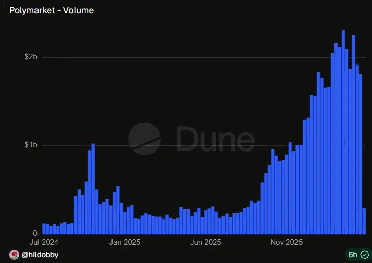Click the Polymarket - Volume chart title
This screenshot has width=372, height=263.
[52, 10]
